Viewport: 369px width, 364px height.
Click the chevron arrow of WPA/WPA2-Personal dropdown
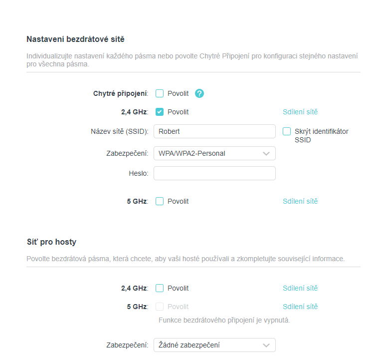(x=266, y=153)
